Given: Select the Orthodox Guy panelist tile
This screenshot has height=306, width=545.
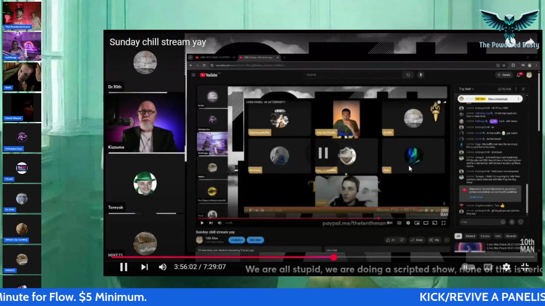Looking at the screenshot, I should (22, 138).
